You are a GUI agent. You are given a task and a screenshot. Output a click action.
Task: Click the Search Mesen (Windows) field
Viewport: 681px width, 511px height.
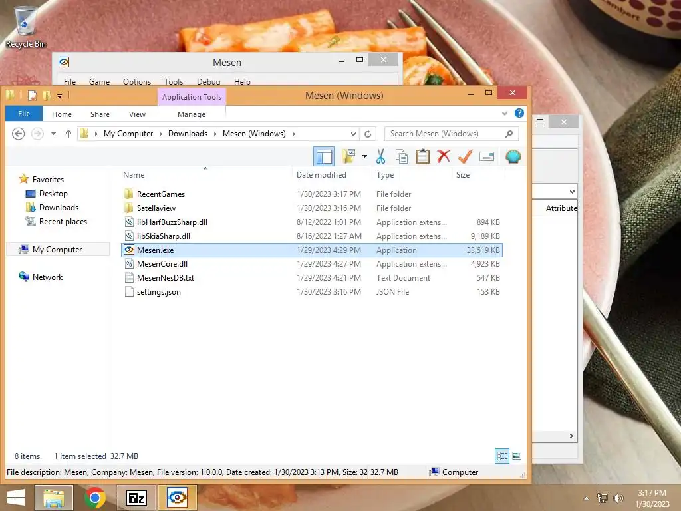(452, 134)
